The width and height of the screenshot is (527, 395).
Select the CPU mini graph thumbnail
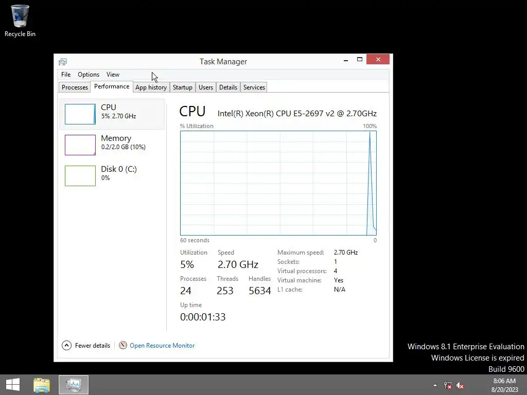pos(80,114)
